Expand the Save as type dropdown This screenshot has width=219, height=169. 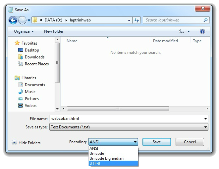[x=206, y=127]
